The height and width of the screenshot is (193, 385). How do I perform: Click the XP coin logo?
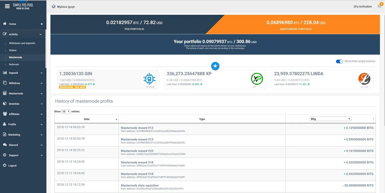click(x=257, y=79)
